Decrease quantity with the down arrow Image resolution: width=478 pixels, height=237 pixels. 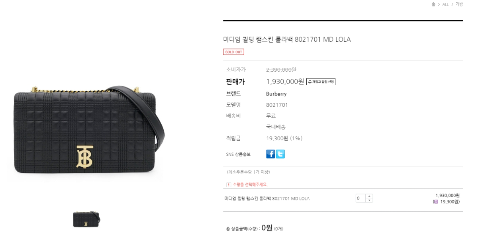click(x=369, y=200)
